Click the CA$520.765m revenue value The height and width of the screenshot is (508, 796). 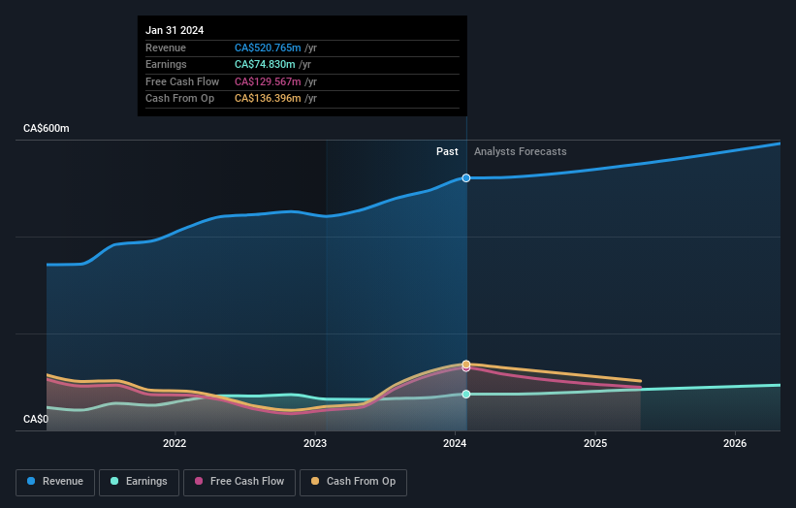click(268, 48)
